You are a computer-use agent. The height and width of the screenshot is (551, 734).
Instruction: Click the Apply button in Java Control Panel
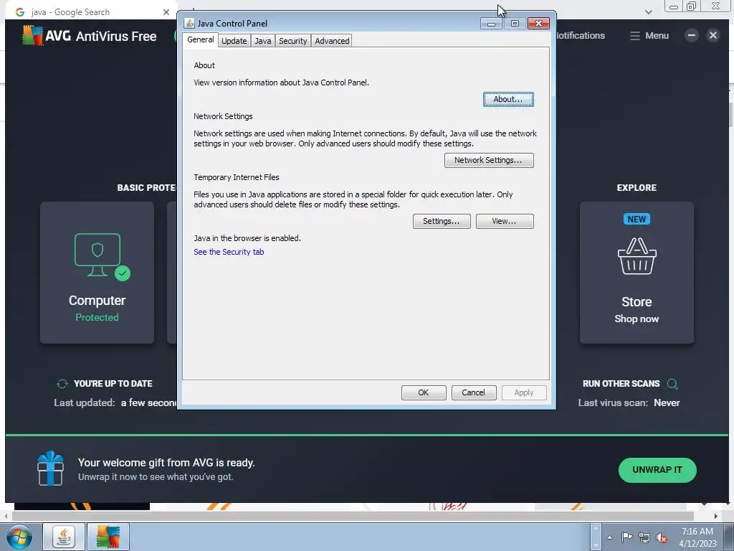click(524, 392)
